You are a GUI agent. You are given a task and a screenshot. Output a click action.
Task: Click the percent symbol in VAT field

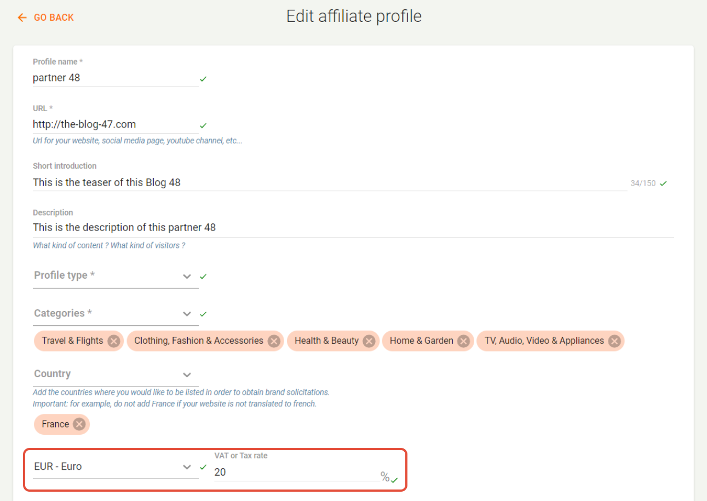coord(385,477)
